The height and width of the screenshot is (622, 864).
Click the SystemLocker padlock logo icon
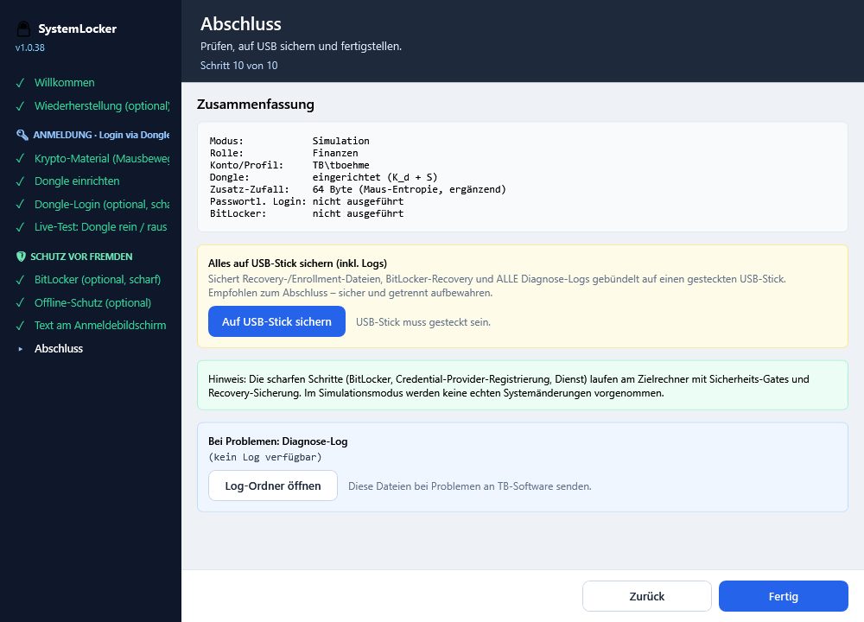23,29
